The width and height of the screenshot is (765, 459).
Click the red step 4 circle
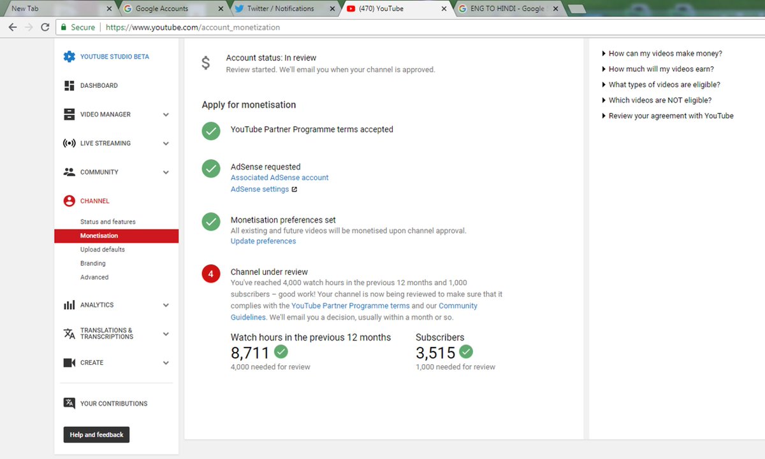[x=211, y=274]
